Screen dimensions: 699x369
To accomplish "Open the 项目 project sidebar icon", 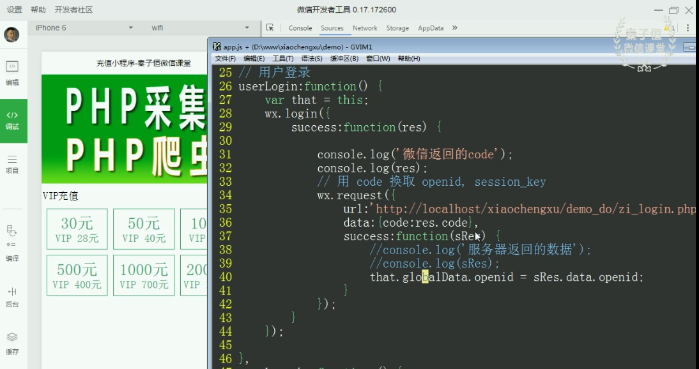I will pos(12,165).
